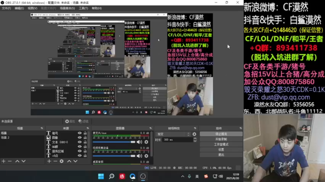The height and width of the screenshot is (182, 325).
Task: Mute the 麦克风/Aux audio channel
Action: tap(139, 142)
